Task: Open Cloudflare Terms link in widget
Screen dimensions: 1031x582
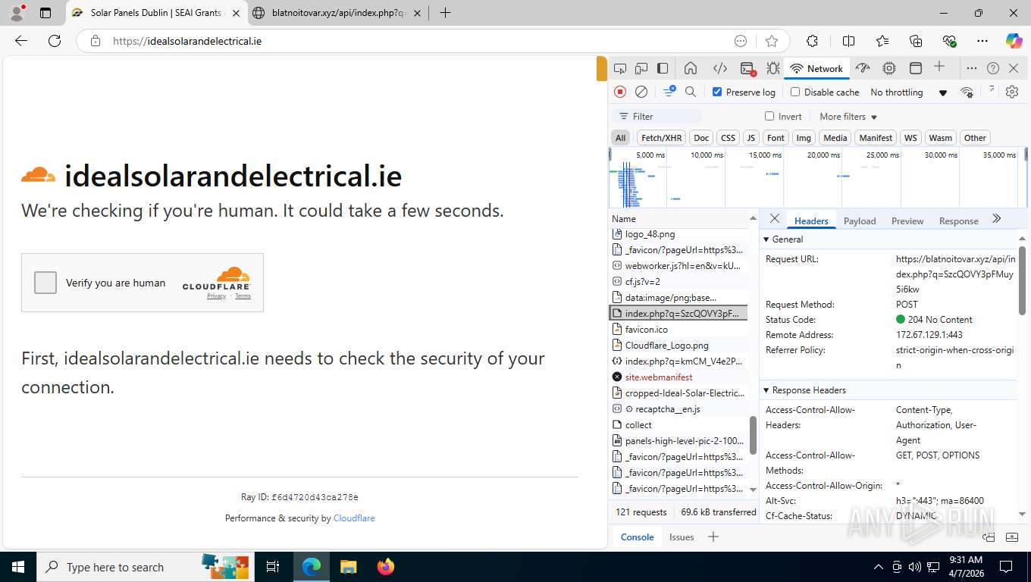Action: pyautogui.click(x=243, y=296)
